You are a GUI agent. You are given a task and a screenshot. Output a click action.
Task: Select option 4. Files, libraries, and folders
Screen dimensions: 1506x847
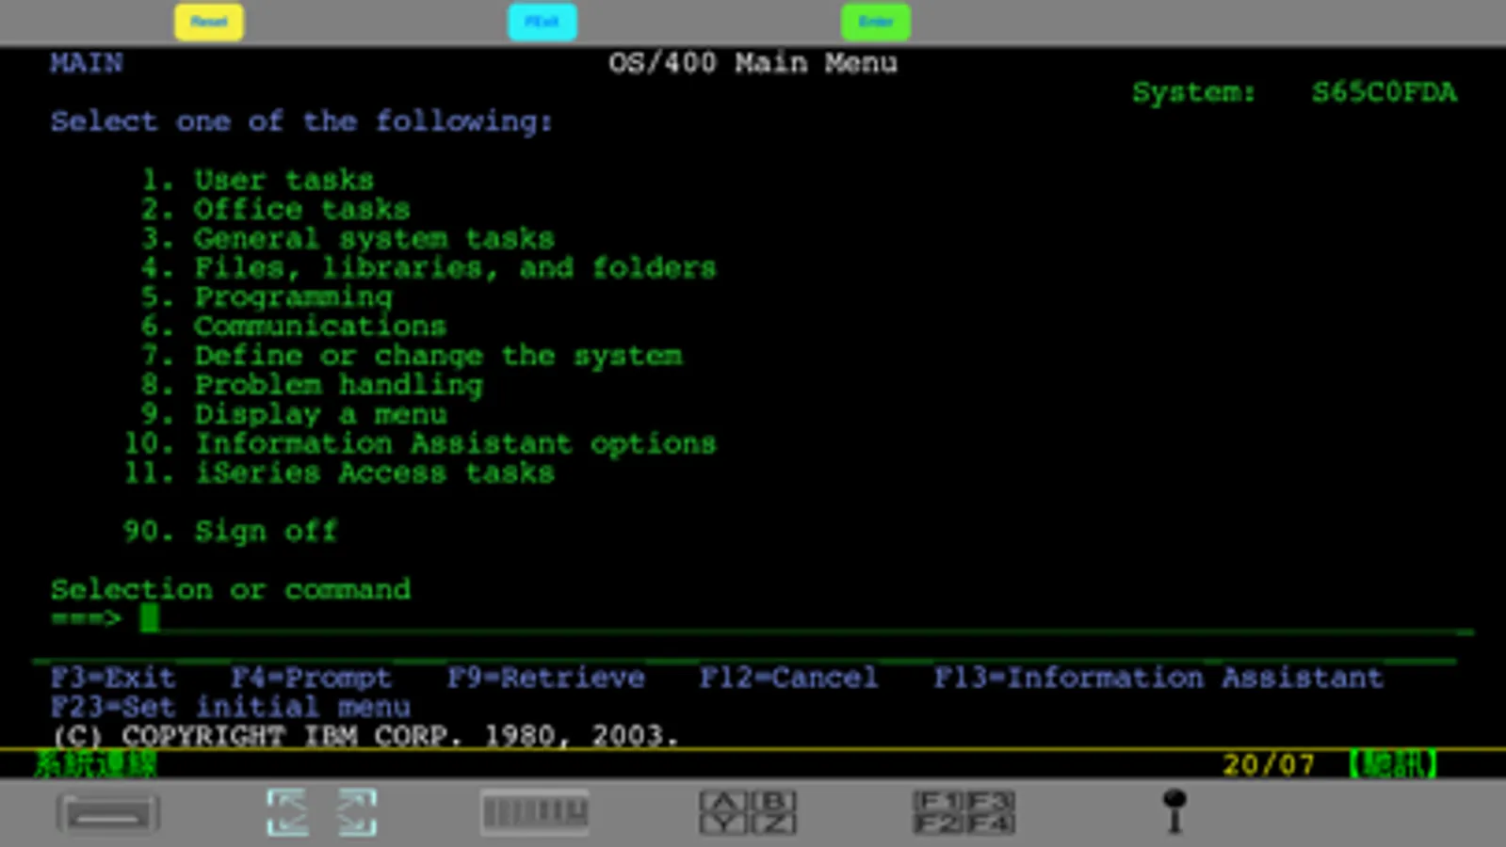[429, 267]
